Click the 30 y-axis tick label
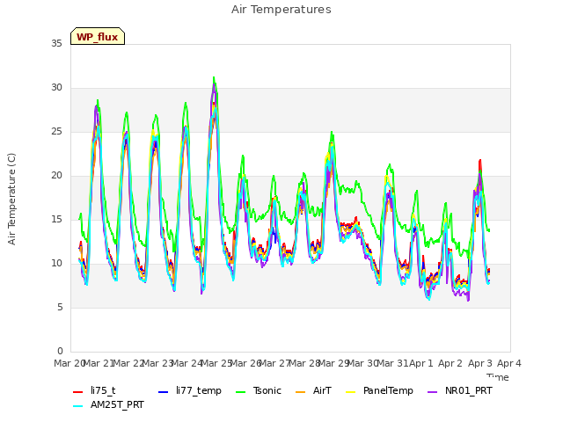This screenshot has width=563, height=422. click(x=56, y=88)
